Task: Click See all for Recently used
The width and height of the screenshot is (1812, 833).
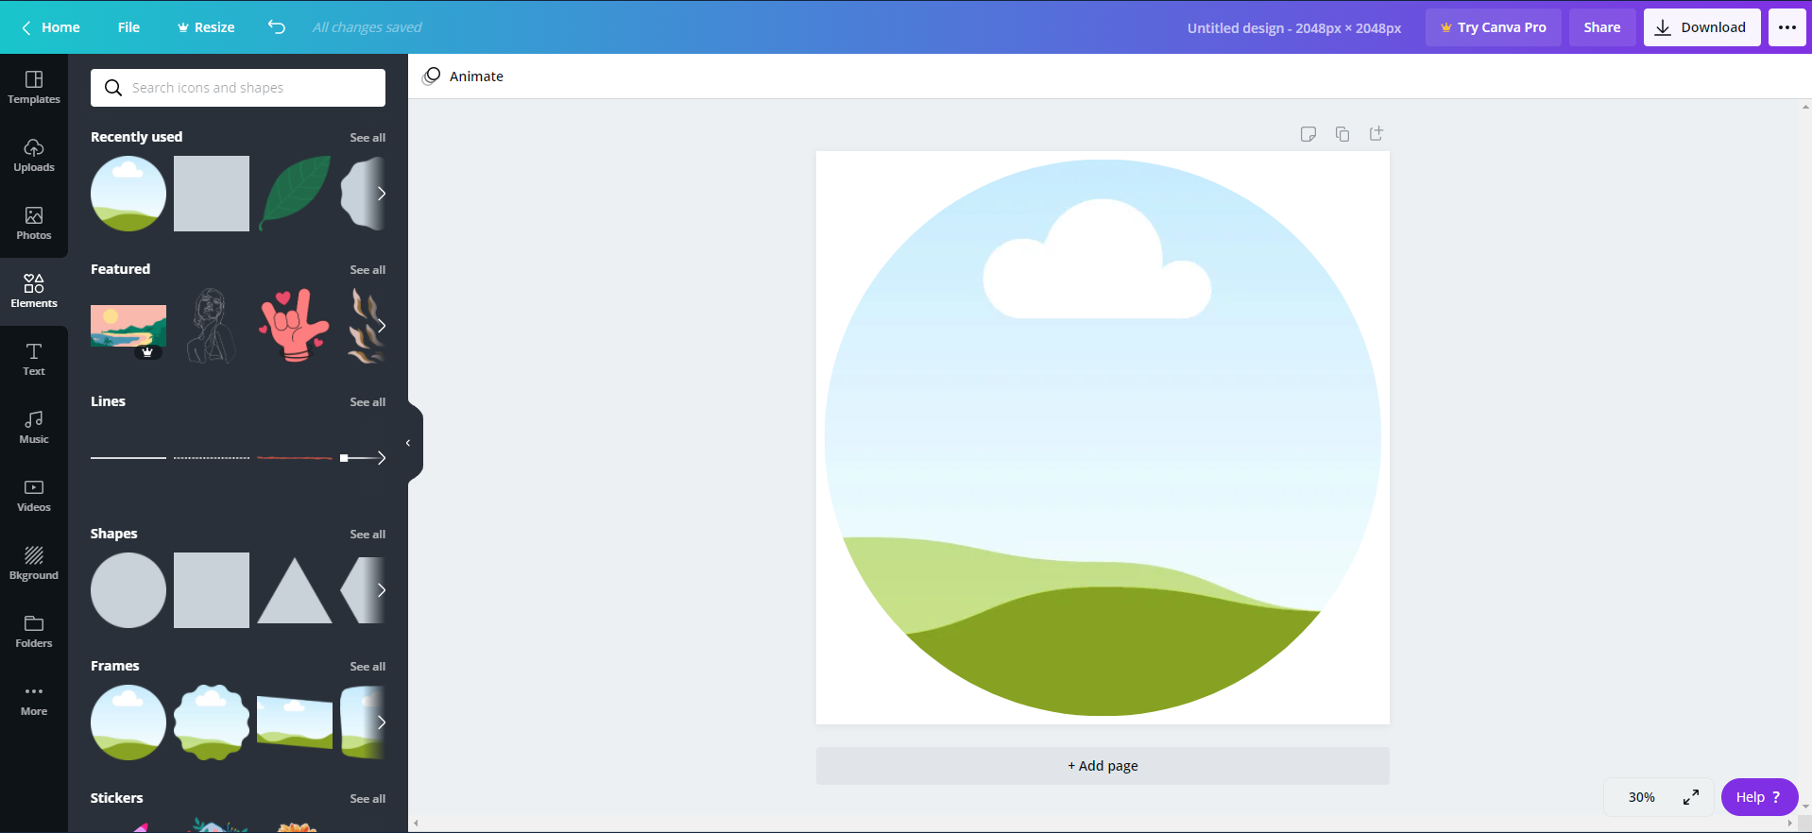Action: pyautogui.click(x=368, y=138)
